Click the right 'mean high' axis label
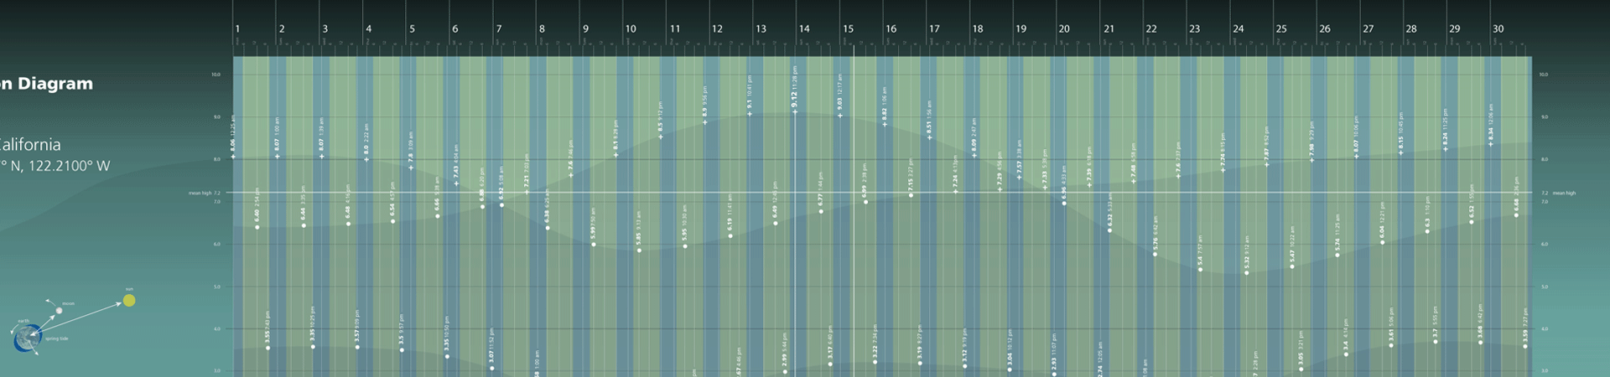The image size is (1610, 377). [x=1564, y=193]
